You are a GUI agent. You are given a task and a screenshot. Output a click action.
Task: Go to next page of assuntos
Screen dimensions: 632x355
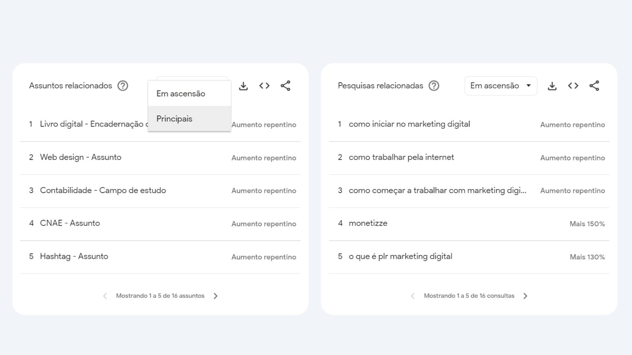[216, 296]
